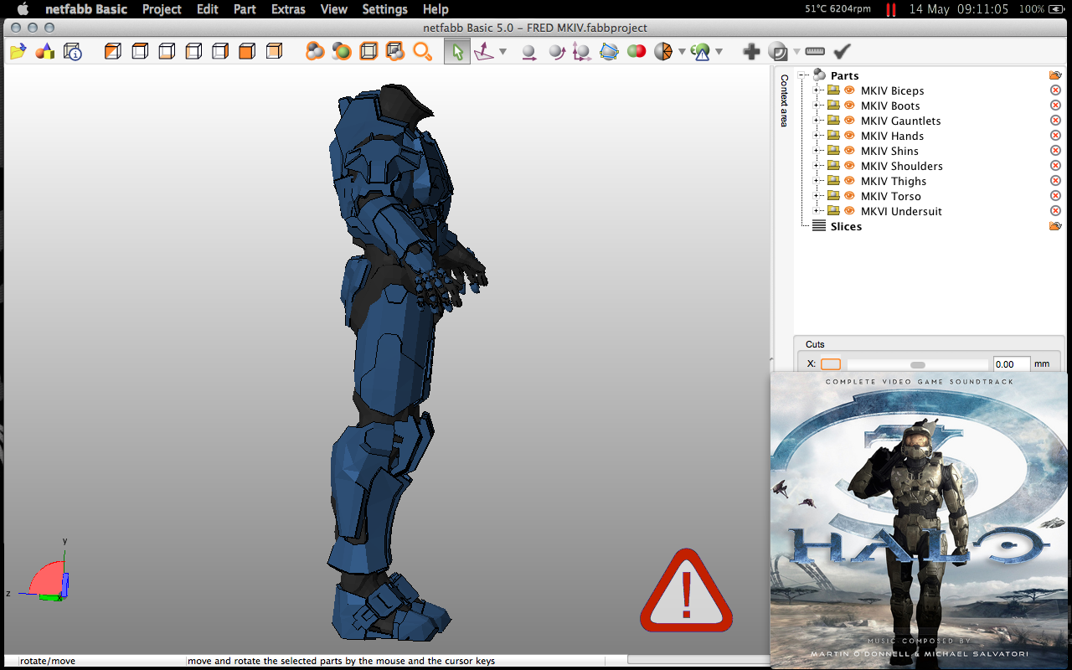Remove MKIV Gauntlets with red X button
Viewport: 1072px width, 670px height.
(x=1055, y=121)
